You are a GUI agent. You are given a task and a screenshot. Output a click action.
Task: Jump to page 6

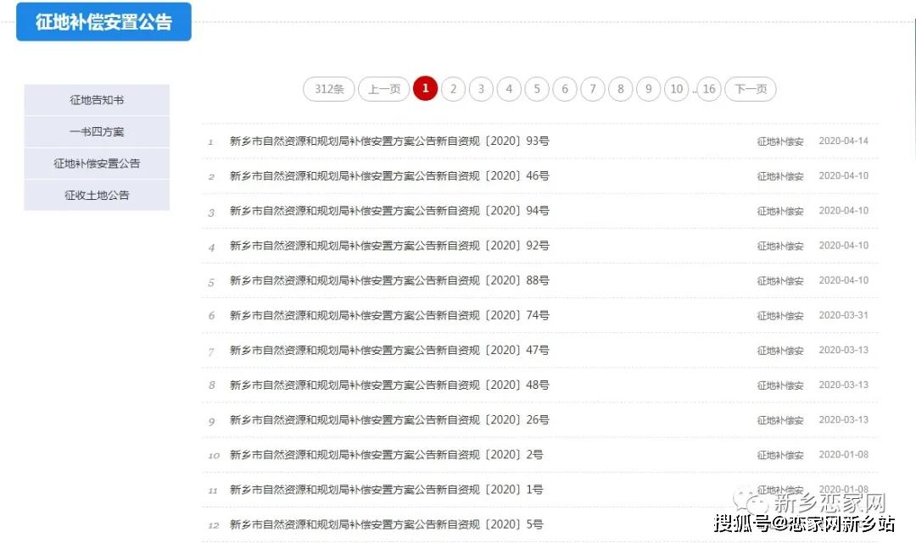[565, 89]
